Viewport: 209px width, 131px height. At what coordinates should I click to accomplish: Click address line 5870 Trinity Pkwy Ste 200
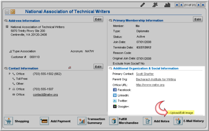[x=28, y=31]
